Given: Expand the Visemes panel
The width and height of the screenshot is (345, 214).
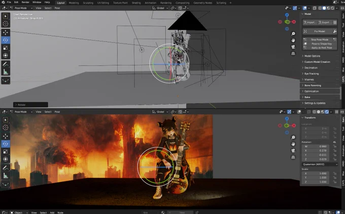Looking at the screenshot, I should tap(309, 79).
